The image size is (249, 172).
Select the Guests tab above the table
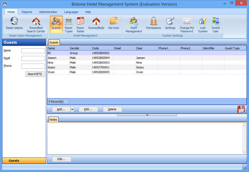coord(54,42)
